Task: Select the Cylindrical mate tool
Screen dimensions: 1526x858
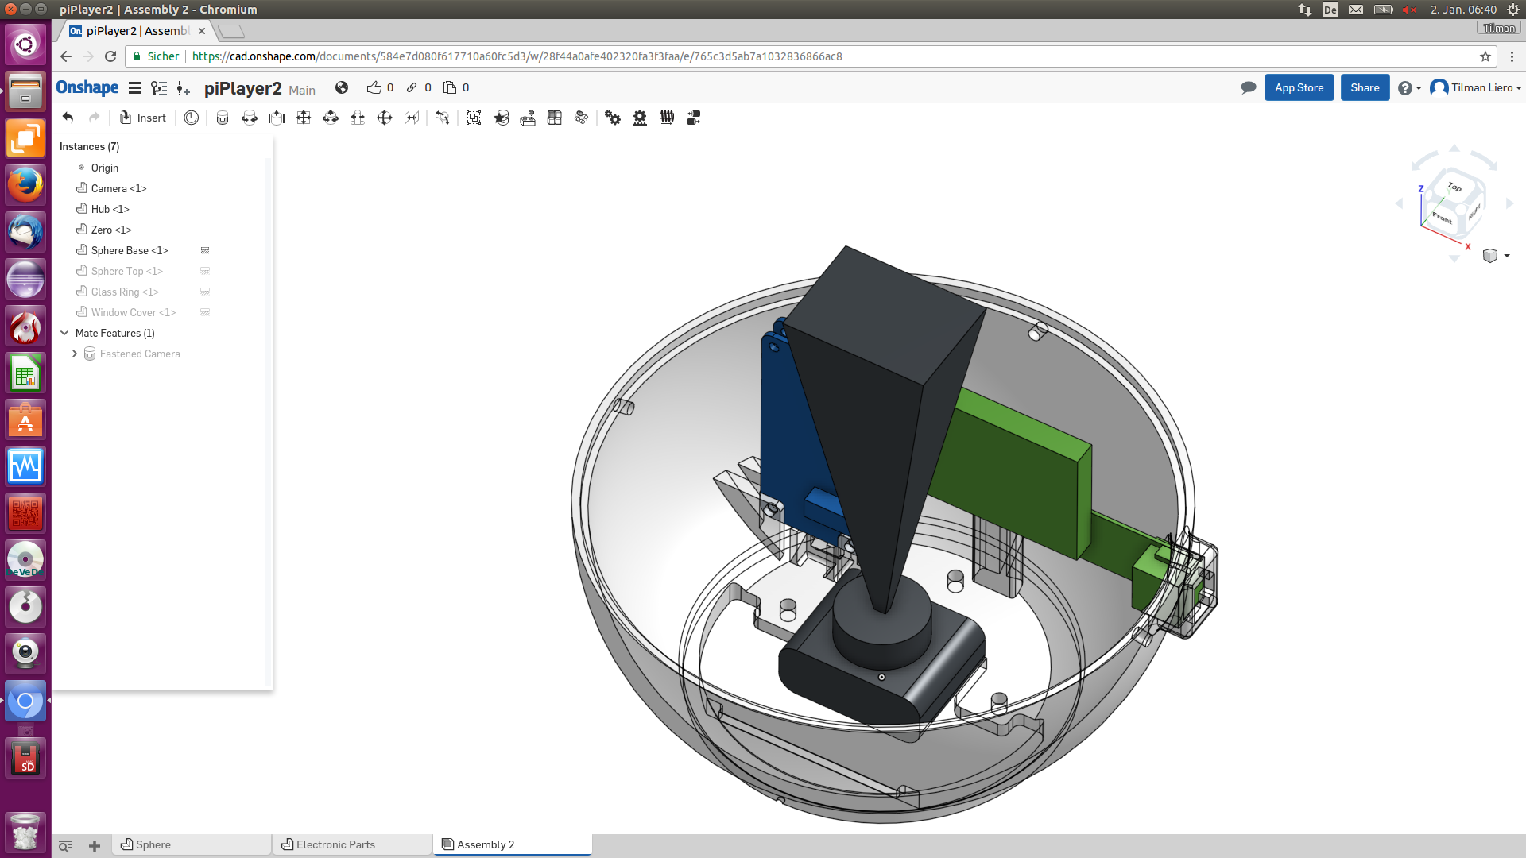Action: point(331,118)
